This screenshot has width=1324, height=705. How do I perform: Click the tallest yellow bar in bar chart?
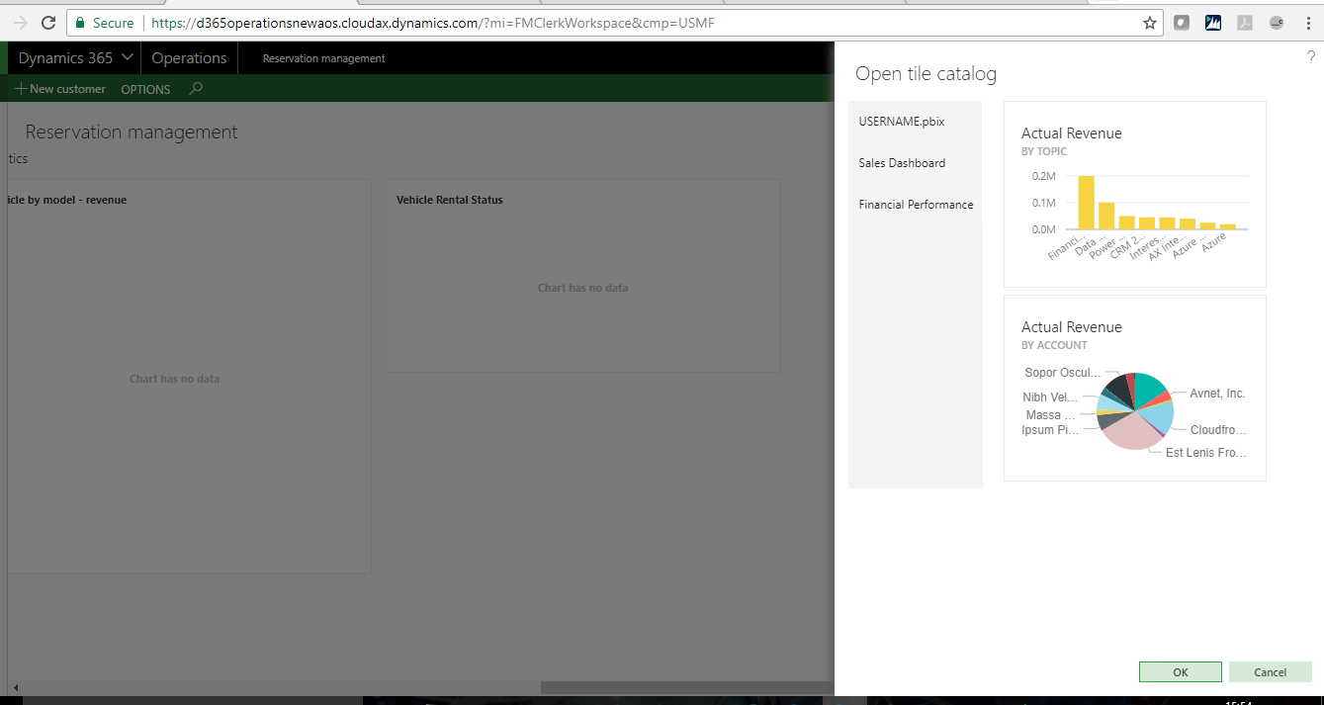point(1086,203)
